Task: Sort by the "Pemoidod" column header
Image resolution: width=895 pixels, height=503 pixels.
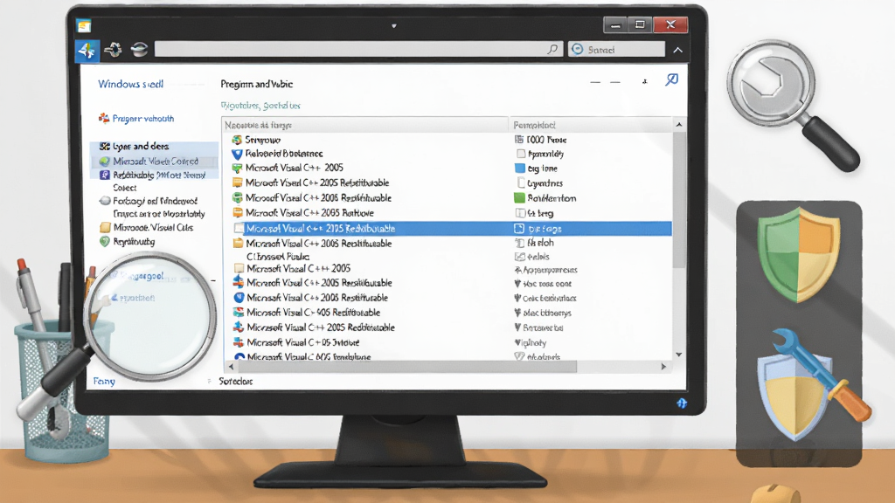Action: click(591, 125)
